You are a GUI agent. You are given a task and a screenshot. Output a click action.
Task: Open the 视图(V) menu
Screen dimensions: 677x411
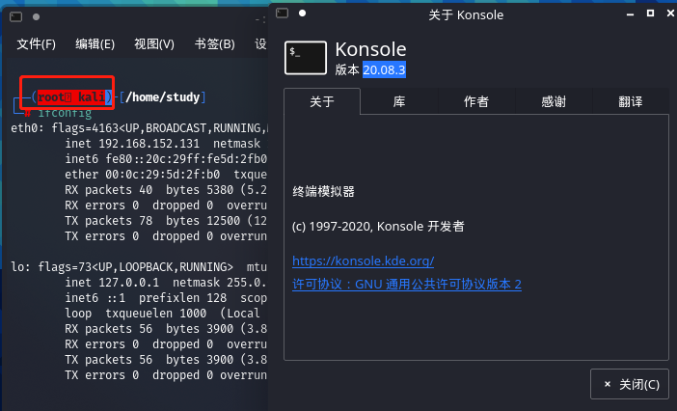pyautogui.click(x=154, y=44)
